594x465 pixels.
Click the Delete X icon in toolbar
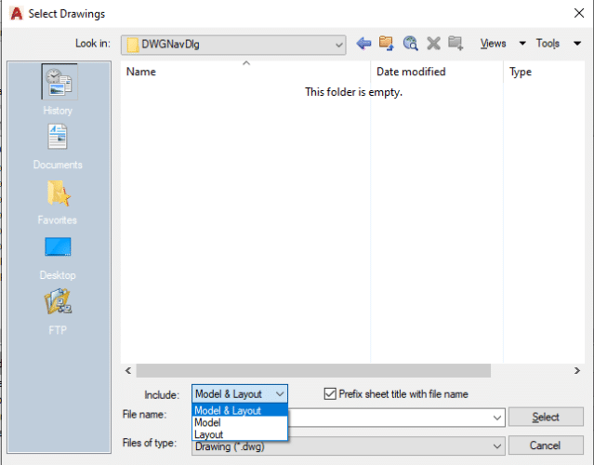(433, 44)
